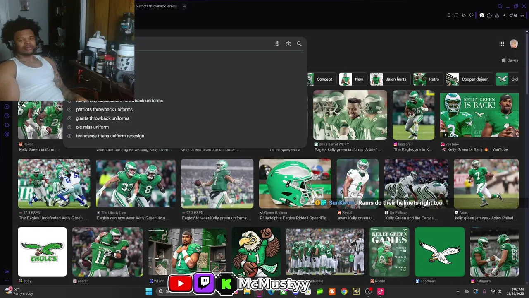
Task: Click the Google search magnifier button
Action: (299, 44)
